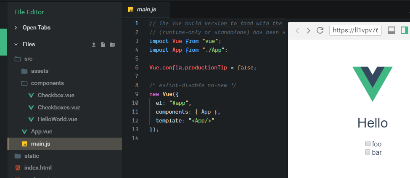Switch to the main.js editor tab

click(x=146, y=10)
